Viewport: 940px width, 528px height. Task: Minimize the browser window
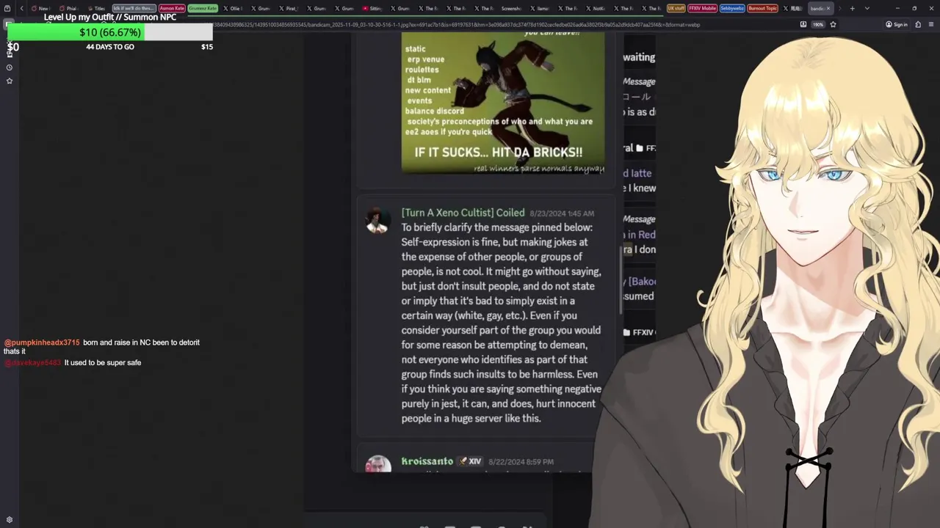(x=897, y=8)
